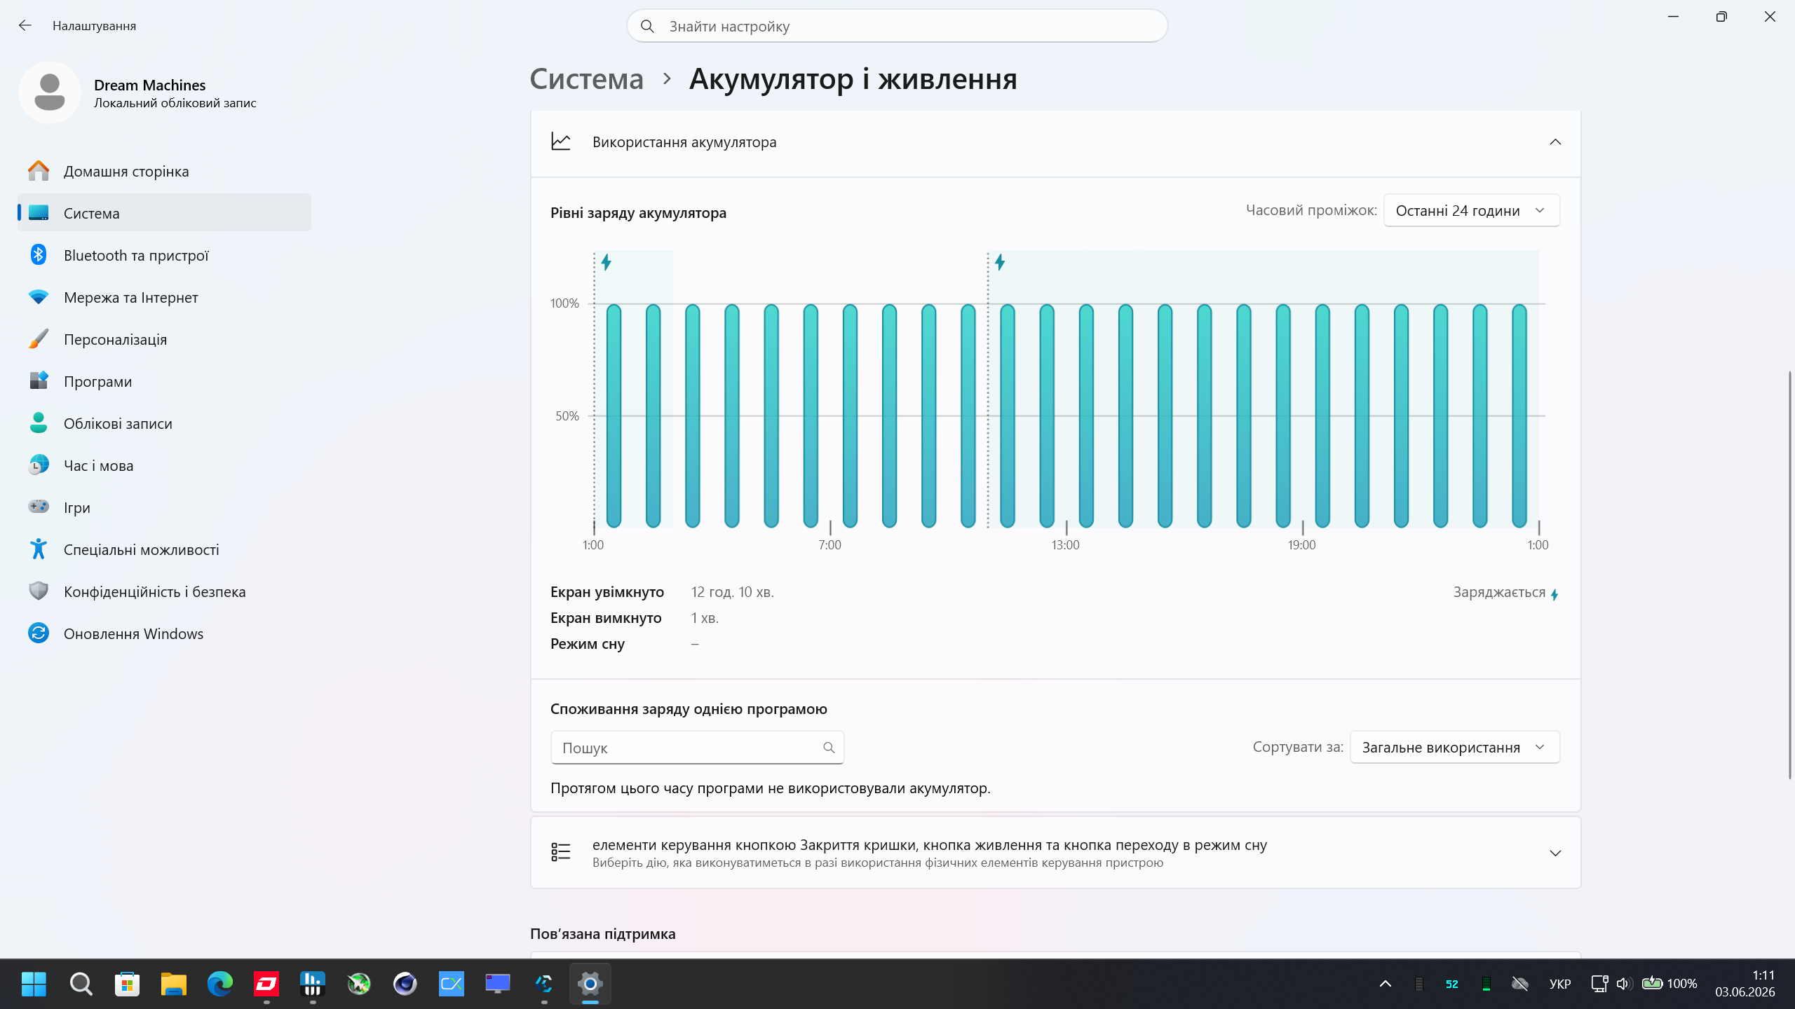The image size is (1795, 1009).
Task: Click magnifier icon inside Пошук field
Action: pos(829,748)
